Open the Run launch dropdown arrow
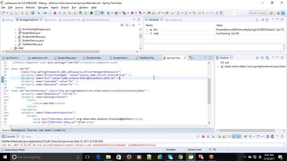 [120, 13]
